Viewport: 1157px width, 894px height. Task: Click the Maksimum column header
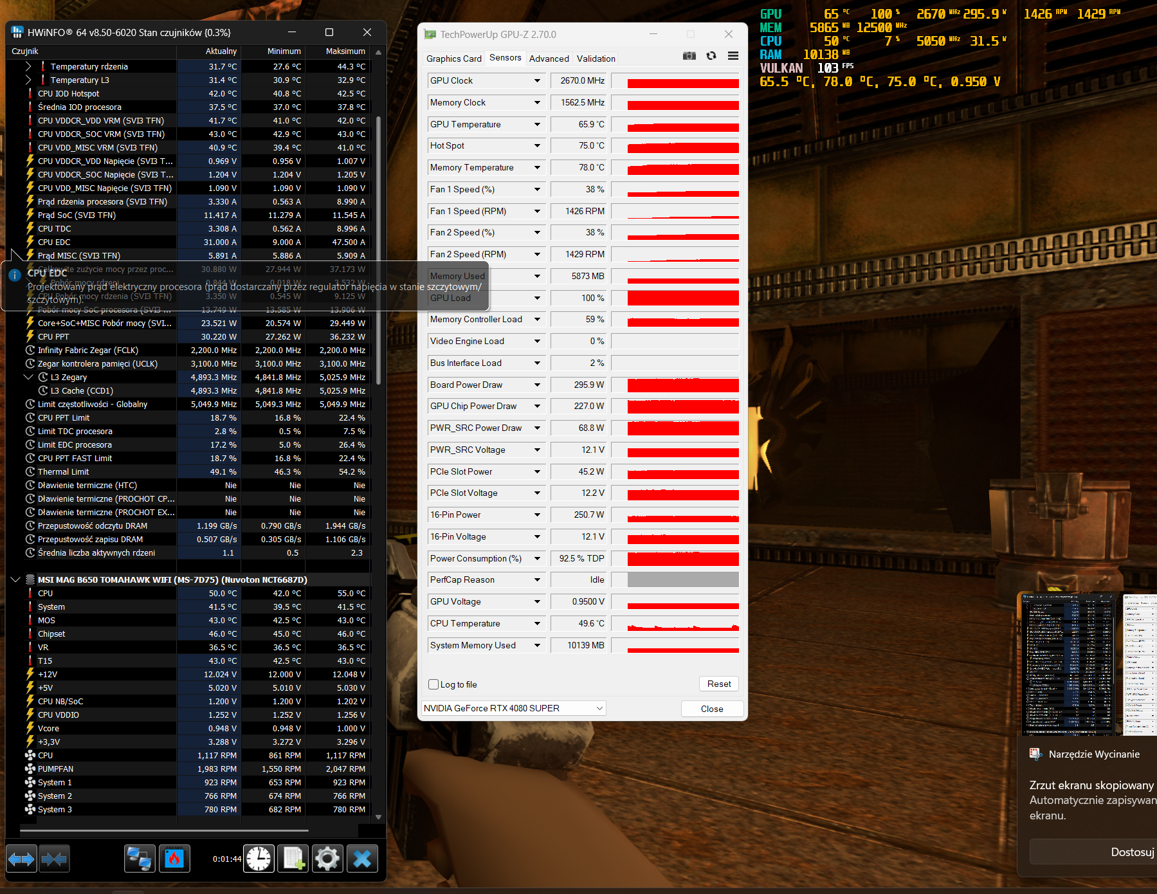[x=338, y=51]
